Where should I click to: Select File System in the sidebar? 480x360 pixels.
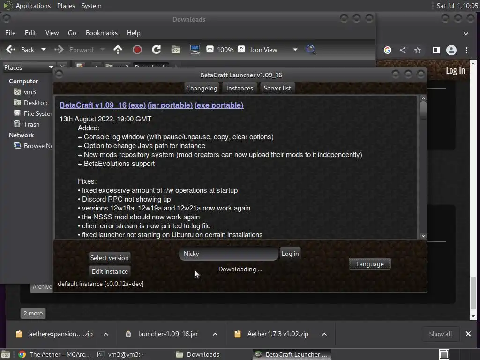(x=33, y=113)
